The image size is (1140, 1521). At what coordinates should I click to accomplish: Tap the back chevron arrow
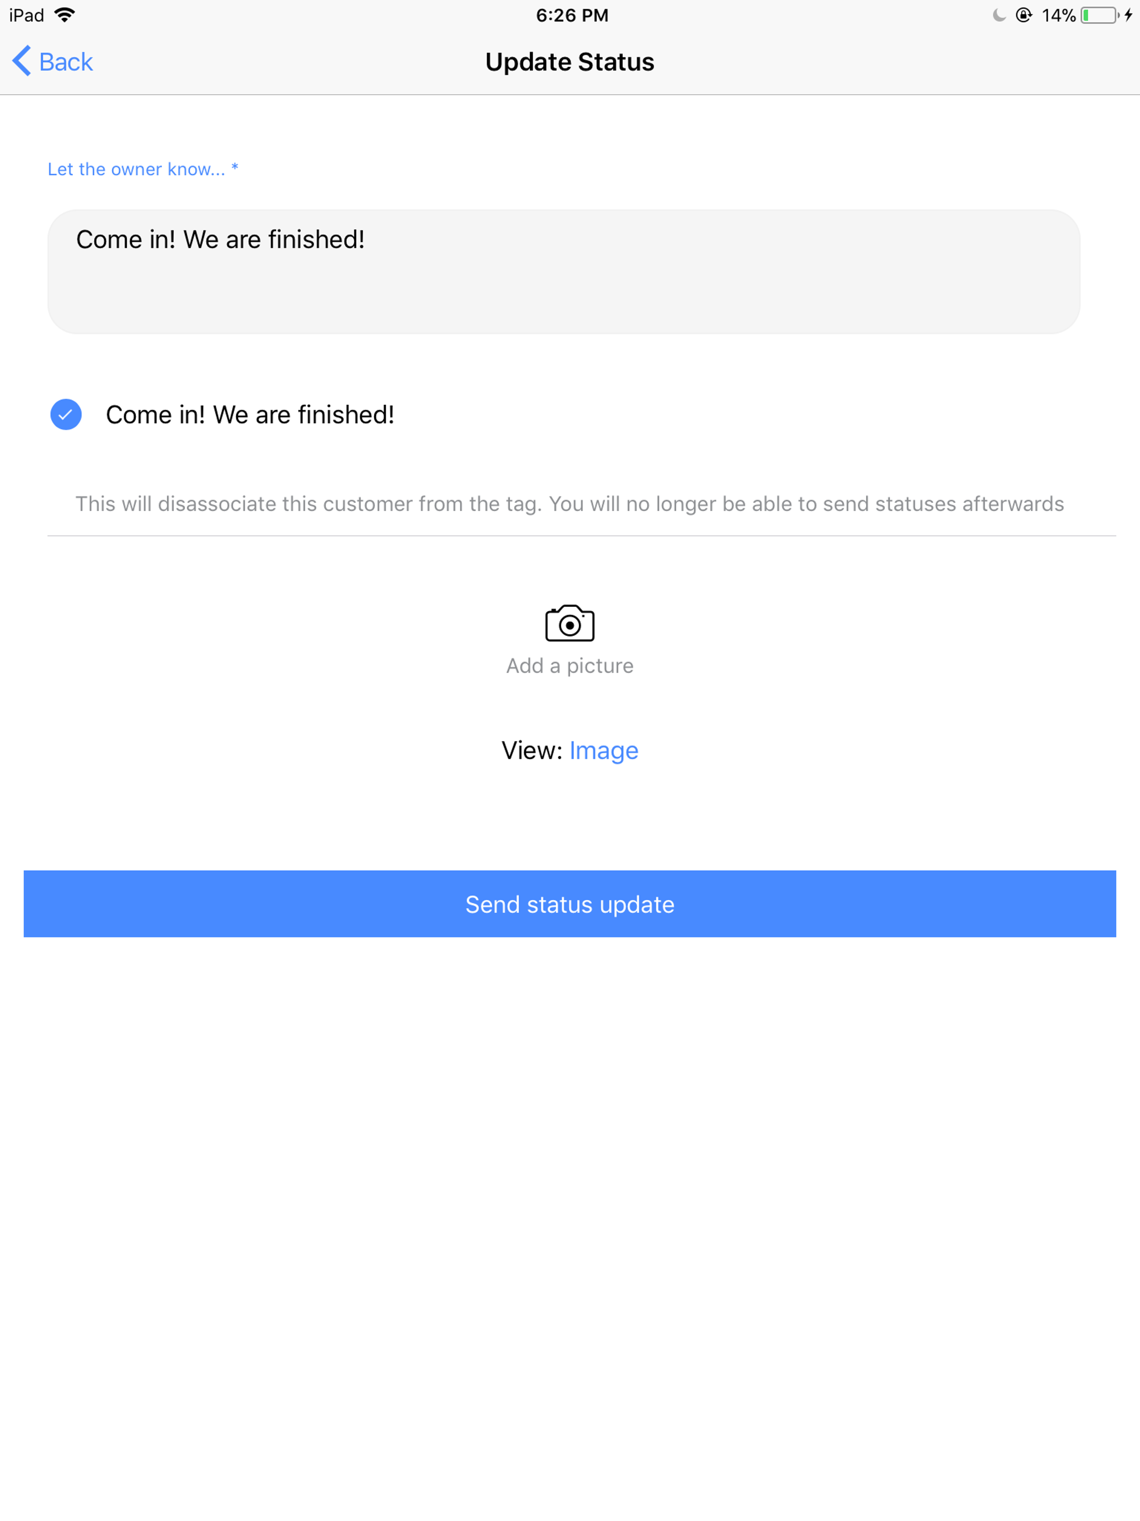[x=20, y=61]
